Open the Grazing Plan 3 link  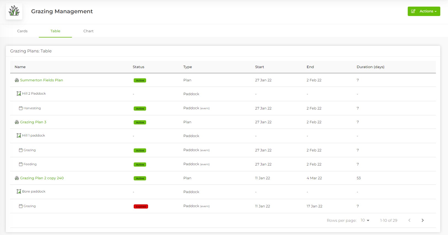[x=33, y=122]
